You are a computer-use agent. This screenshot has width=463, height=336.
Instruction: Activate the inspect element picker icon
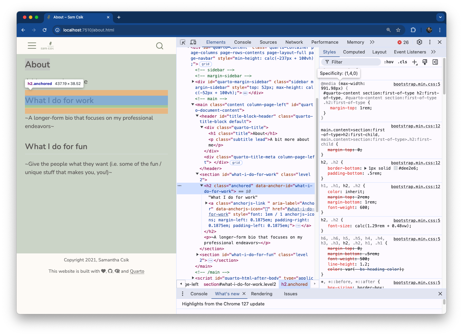tap(183, 42)
